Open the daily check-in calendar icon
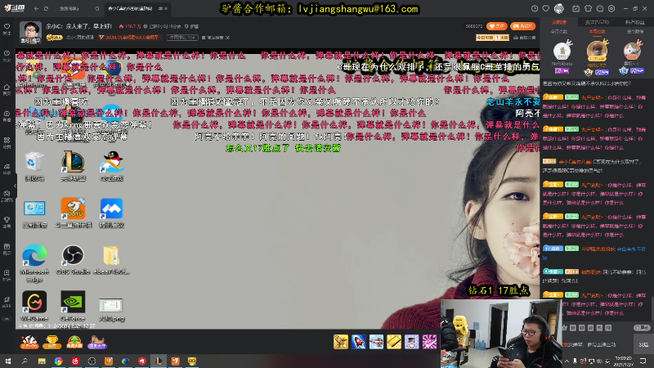 point(576,8)
